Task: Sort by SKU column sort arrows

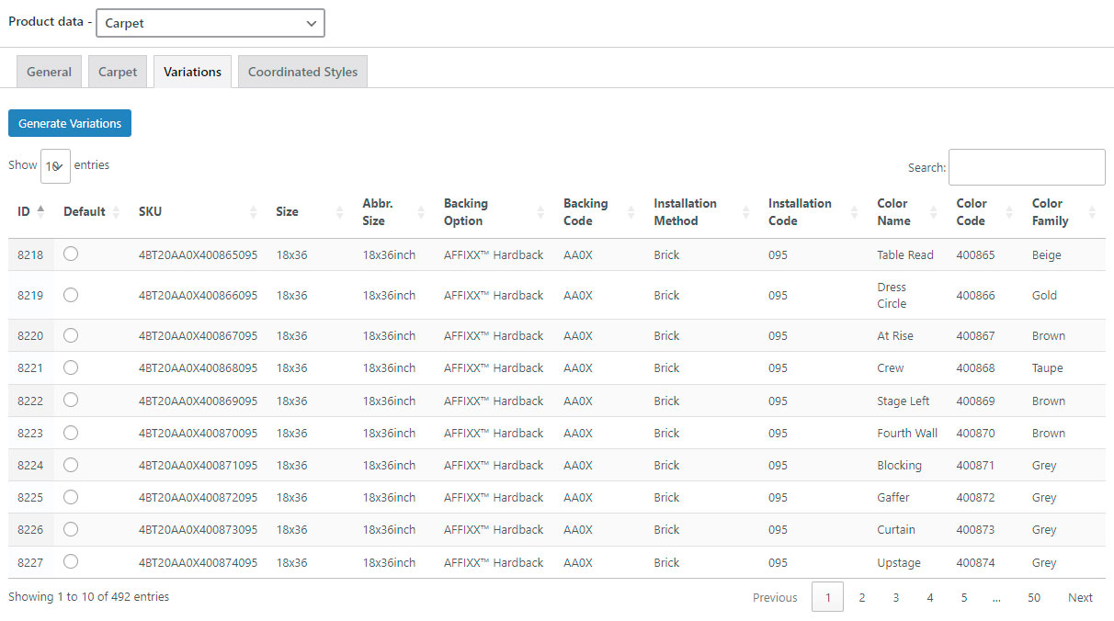Action: pyautogui.click(x=254, y=212)
